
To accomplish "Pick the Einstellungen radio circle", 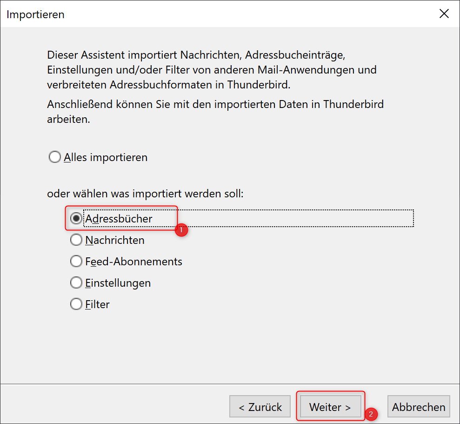I will pos(76,283).
